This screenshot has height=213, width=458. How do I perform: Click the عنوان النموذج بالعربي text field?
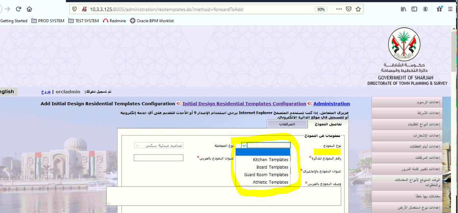[158, 158]
